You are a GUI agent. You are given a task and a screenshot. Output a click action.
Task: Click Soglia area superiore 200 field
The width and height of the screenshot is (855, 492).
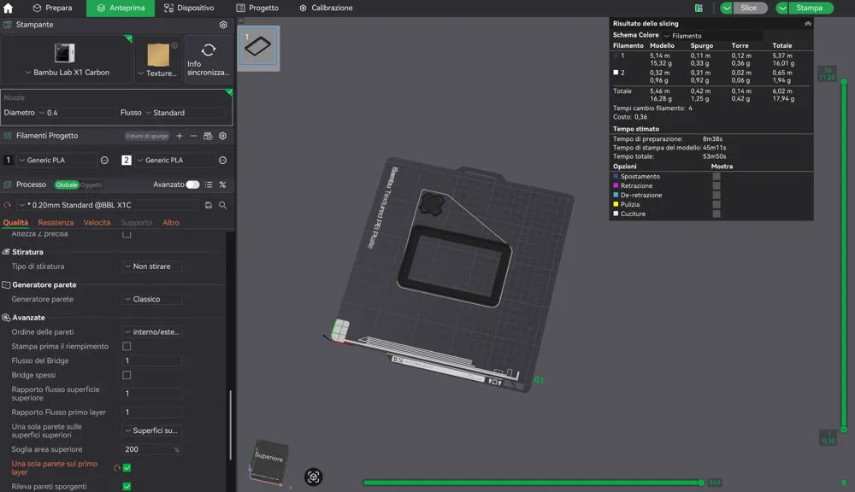pos(152,449)
